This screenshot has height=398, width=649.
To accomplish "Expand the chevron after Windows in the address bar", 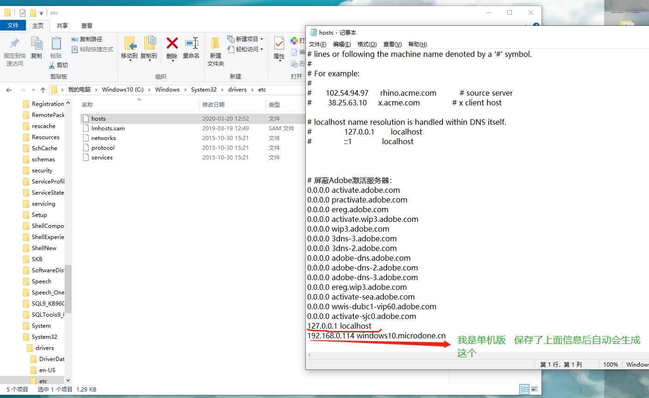I will point(186,90).
